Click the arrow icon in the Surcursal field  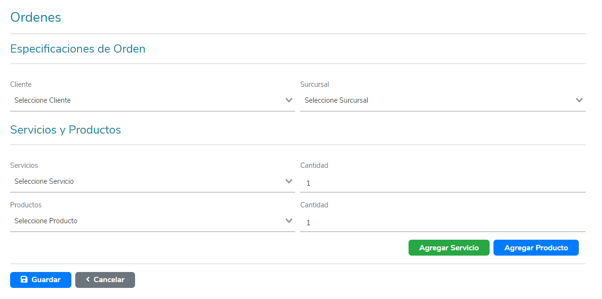[579, 100]
